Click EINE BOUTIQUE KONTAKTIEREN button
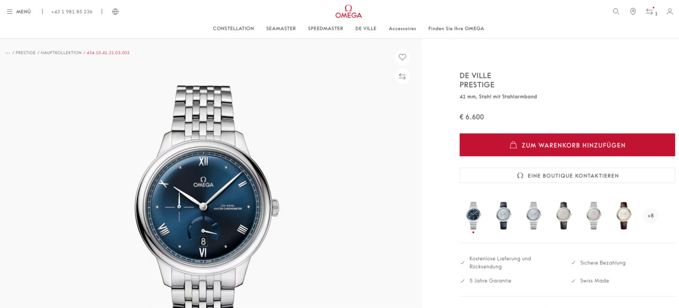 tap(567, 175)
